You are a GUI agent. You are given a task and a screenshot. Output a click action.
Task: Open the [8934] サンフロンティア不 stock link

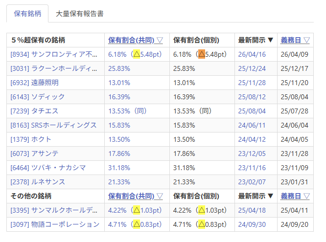54,54
